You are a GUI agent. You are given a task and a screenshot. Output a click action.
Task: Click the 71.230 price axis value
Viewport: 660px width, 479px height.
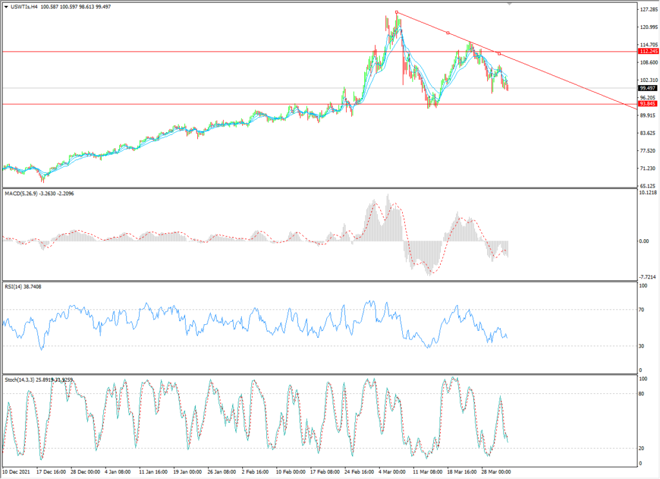648,168
